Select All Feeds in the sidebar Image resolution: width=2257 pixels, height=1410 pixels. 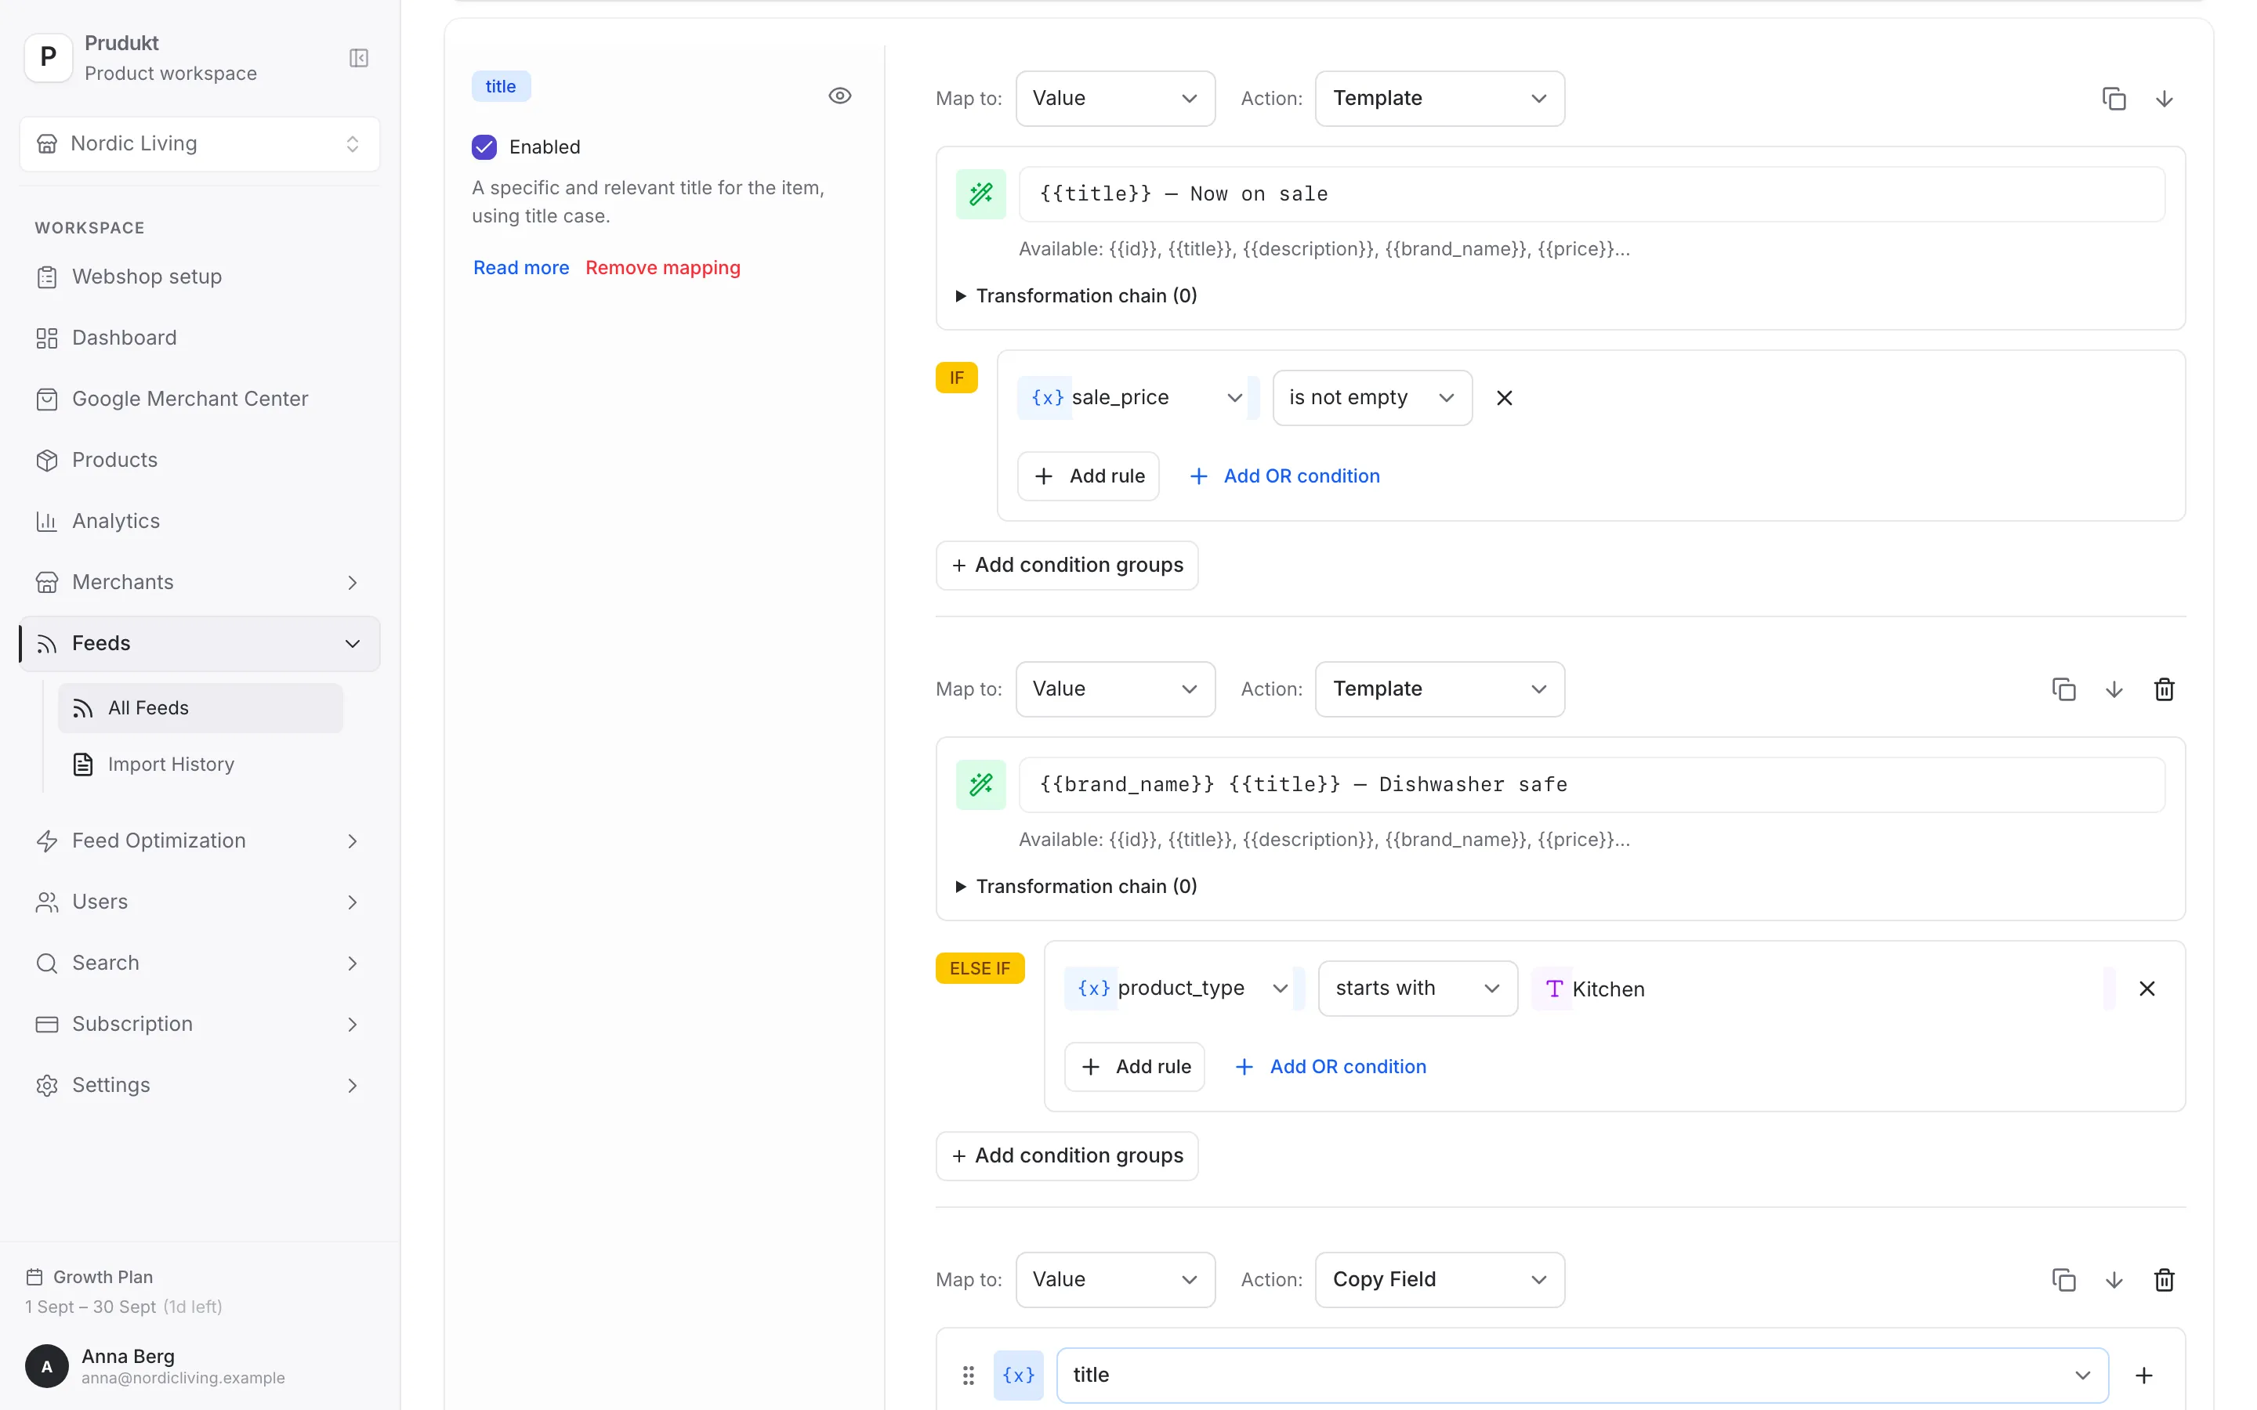[200, 708]
